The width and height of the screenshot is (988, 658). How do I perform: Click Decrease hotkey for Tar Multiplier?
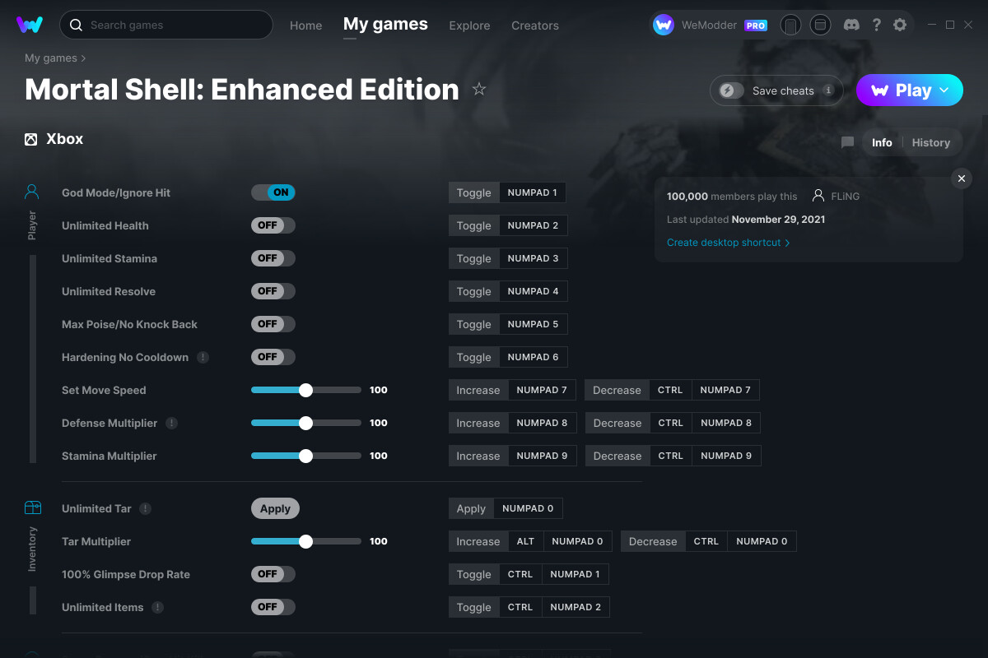coord(708,541)
